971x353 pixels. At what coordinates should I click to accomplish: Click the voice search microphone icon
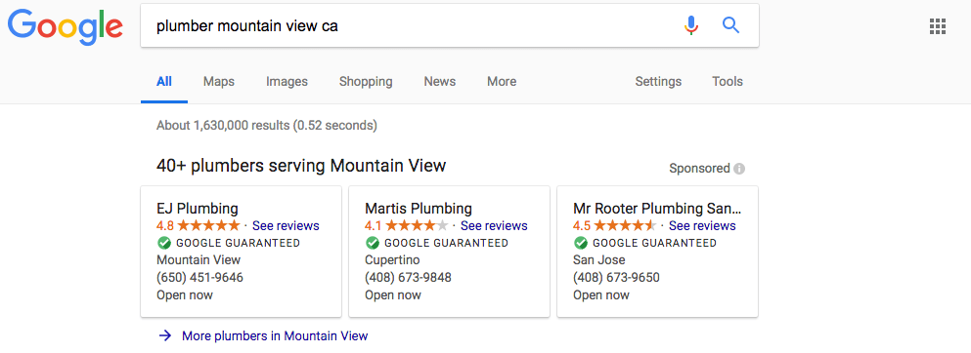click(691, 25)
